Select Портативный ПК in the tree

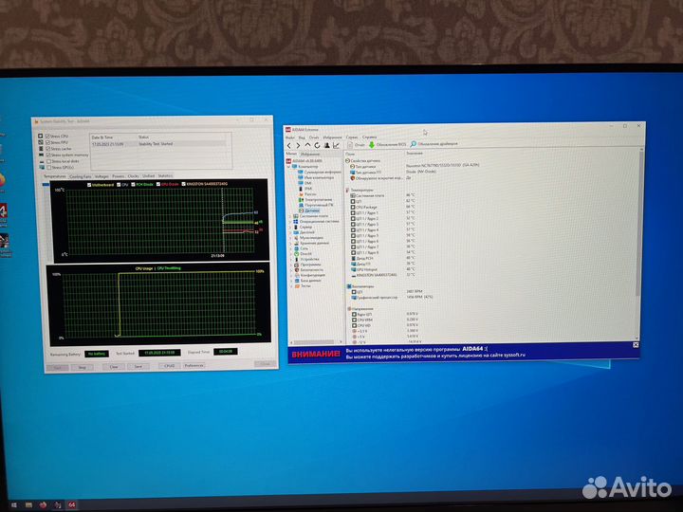(316, 205)
